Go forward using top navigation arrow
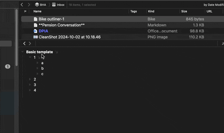This screenshot has width=224, height=133. 29,5
